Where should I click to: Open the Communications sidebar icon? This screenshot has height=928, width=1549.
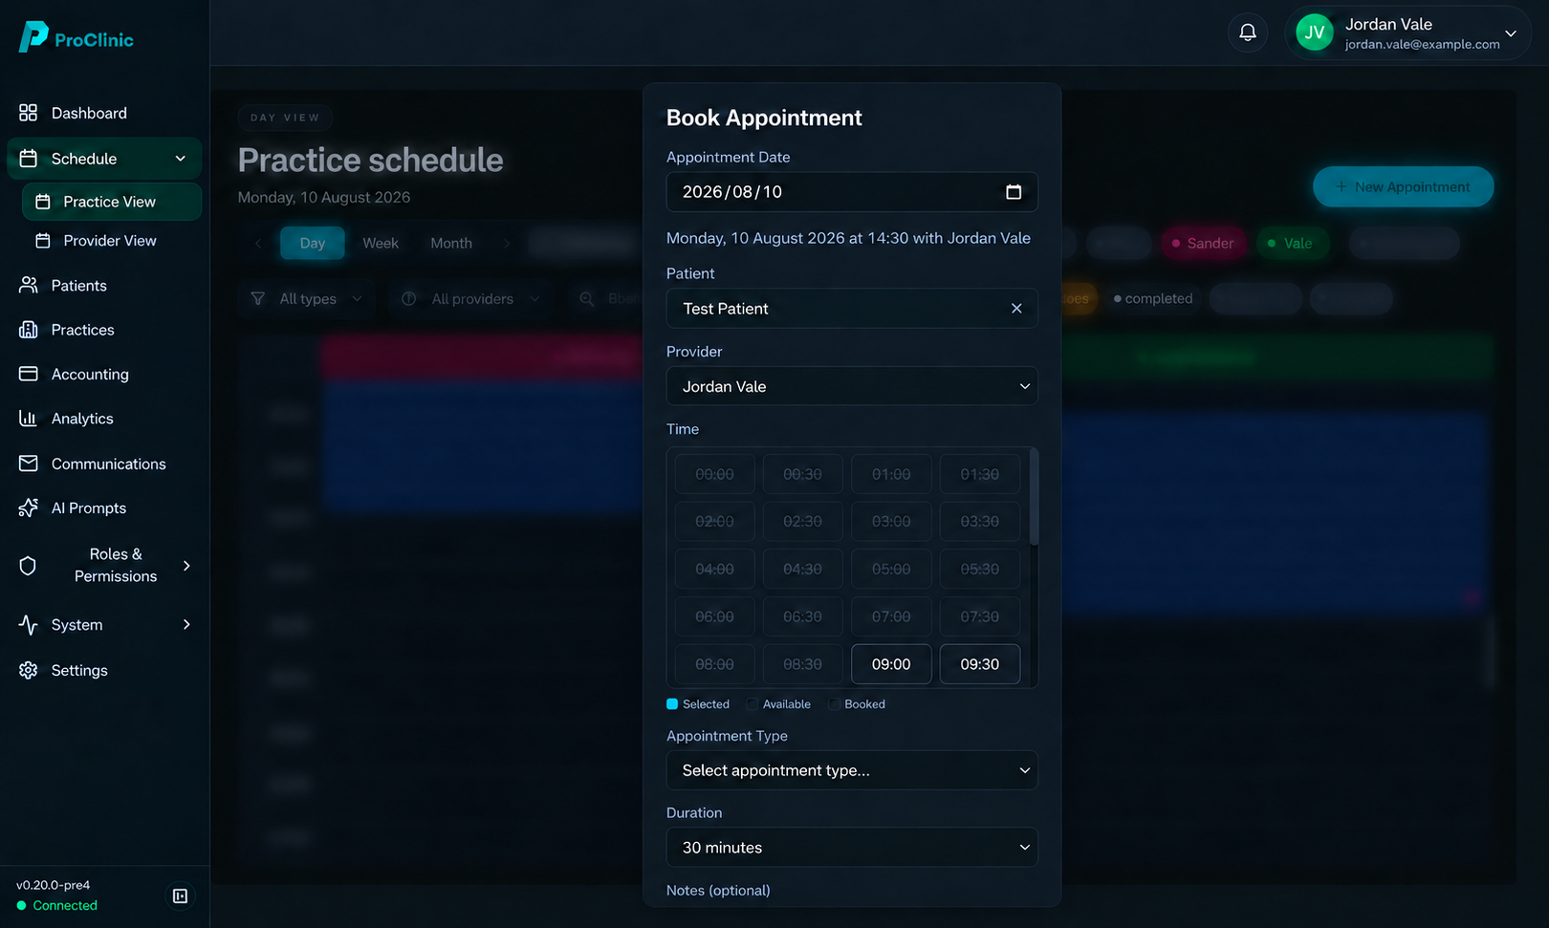(29, 464)
